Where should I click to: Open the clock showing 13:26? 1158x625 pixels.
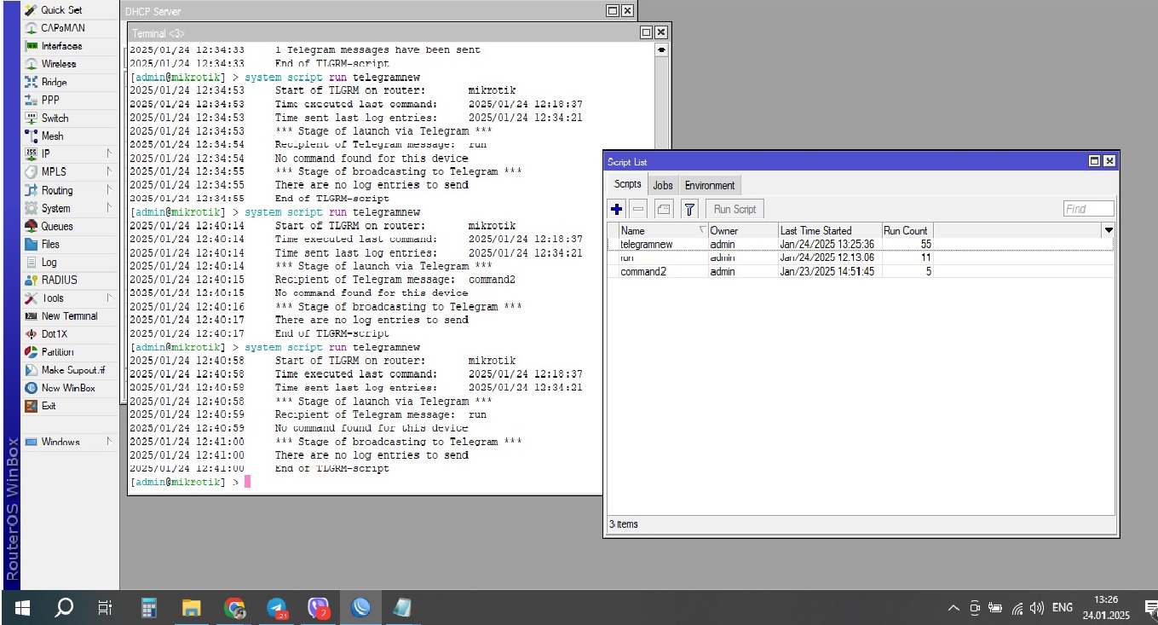[x=1107, y=607]
